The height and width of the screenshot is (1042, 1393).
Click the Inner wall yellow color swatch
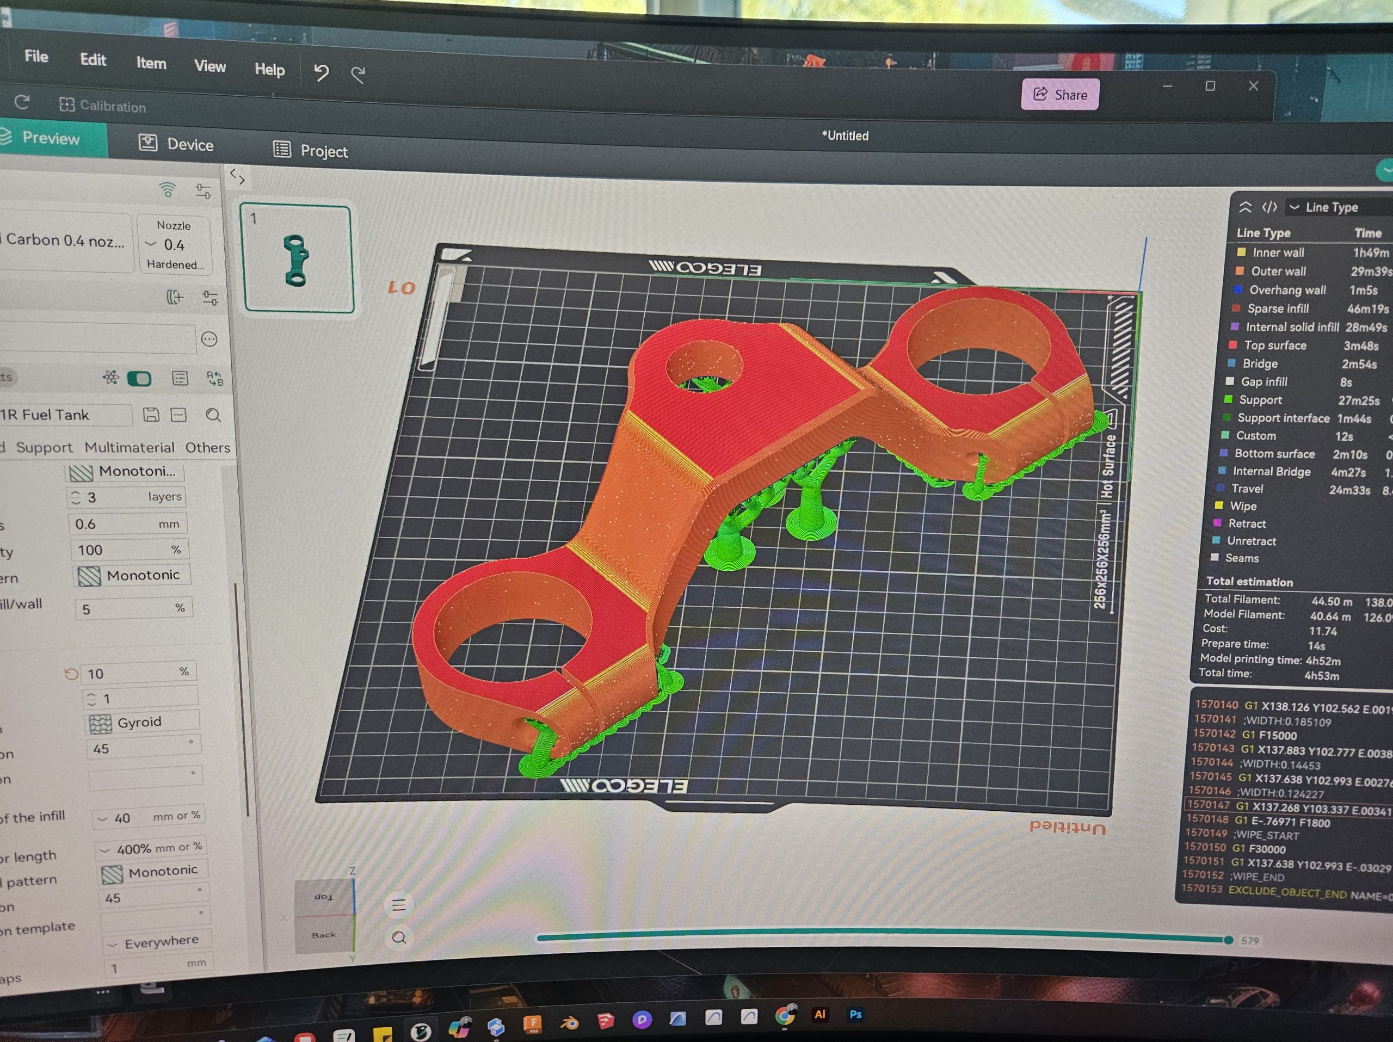(1241, 252)
